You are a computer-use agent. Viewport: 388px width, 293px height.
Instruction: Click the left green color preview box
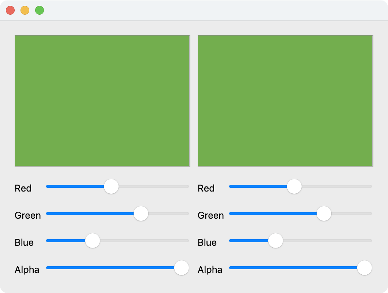click(x=102, y=101)
